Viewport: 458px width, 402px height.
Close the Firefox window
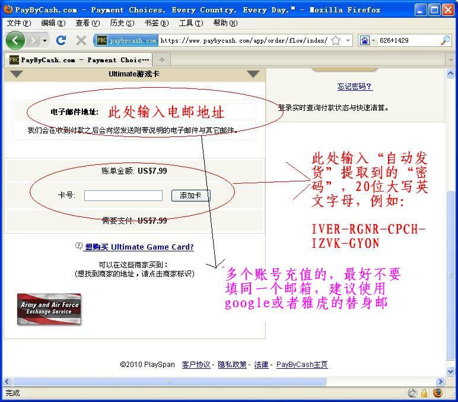[448, 10]
